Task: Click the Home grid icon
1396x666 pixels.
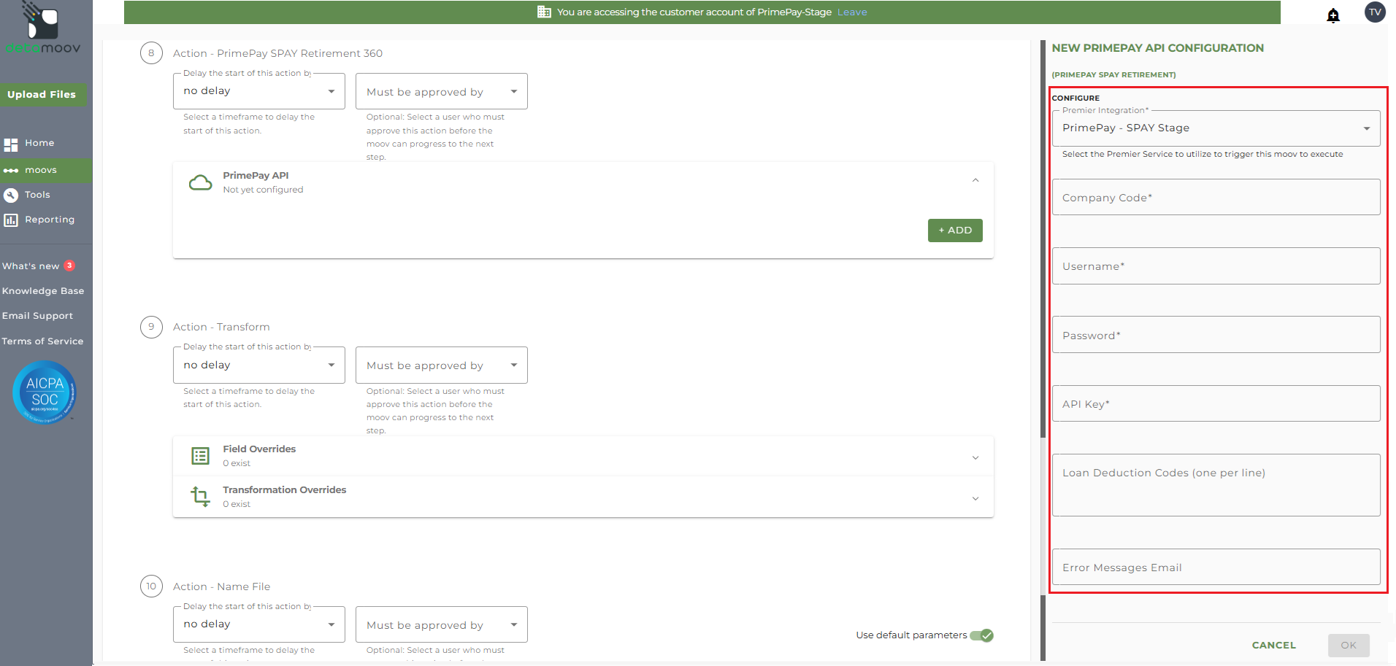Action: [x=11, y=144]
